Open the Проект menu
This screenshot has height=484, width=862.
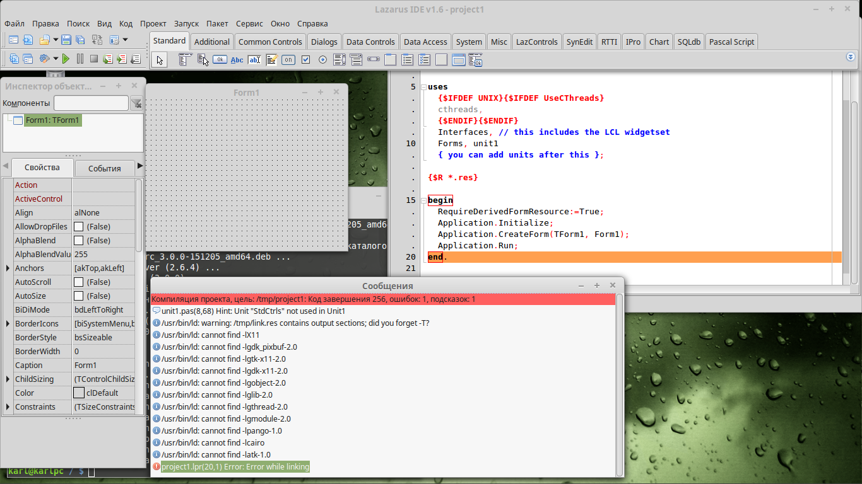153,23
